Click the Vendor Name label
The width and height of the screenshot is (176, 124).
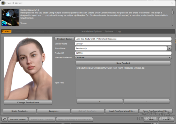coord(61,44)
